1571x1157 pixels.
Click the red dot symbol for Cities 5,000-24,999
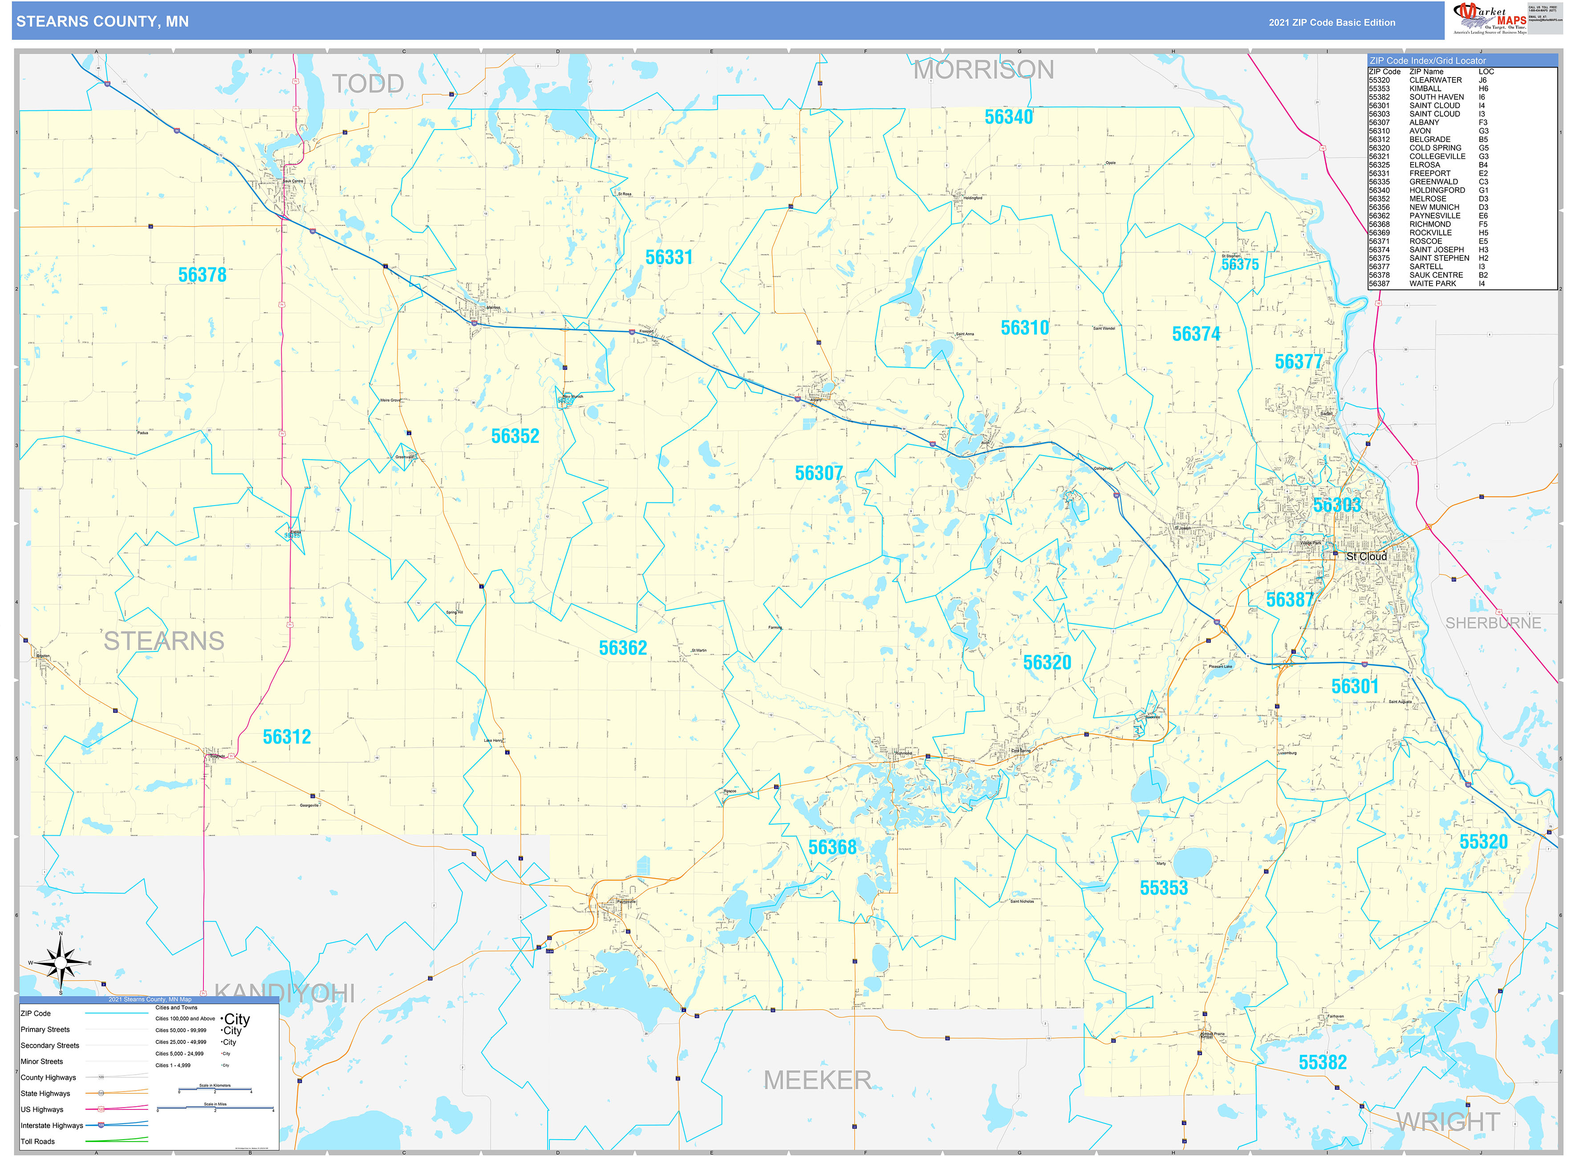coord(222,1054)
